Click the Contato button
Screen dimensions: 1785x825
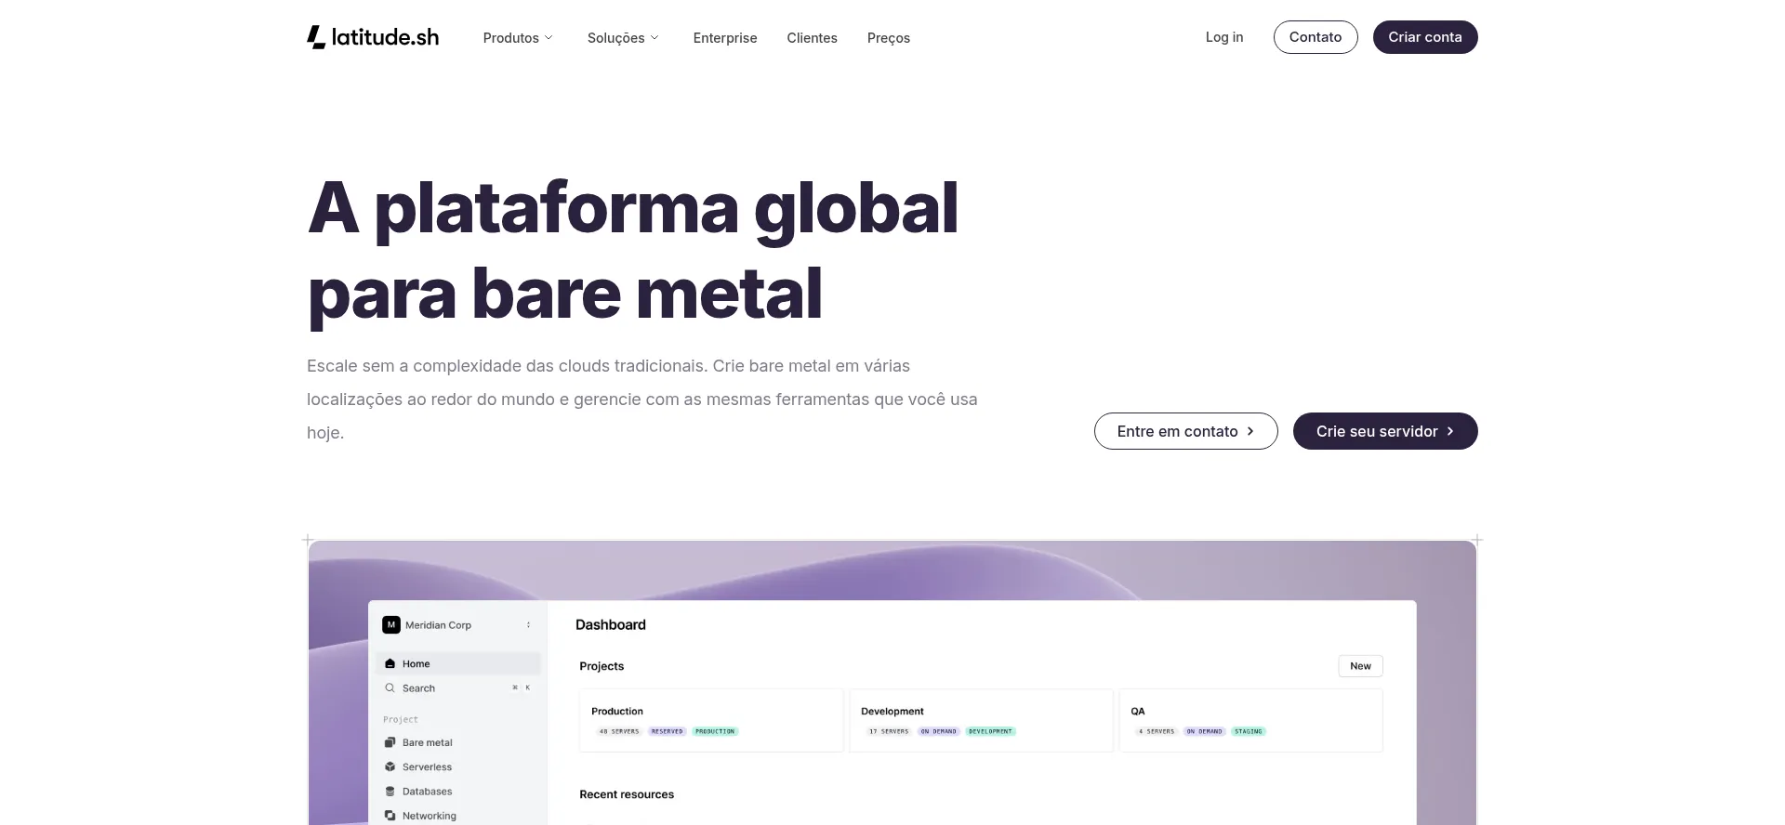(x=1316, y=37)
